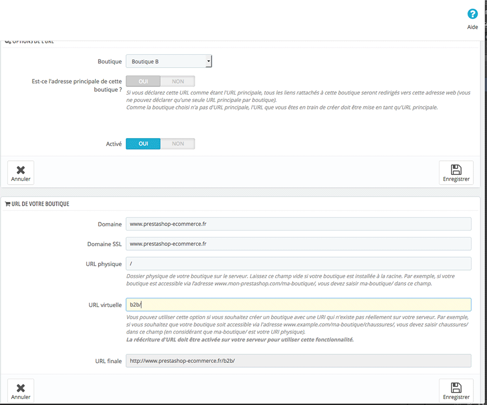Viewport: 487px width, 405px height.
Task: Click the gear icon in URL options header
Action: (8, 42)
